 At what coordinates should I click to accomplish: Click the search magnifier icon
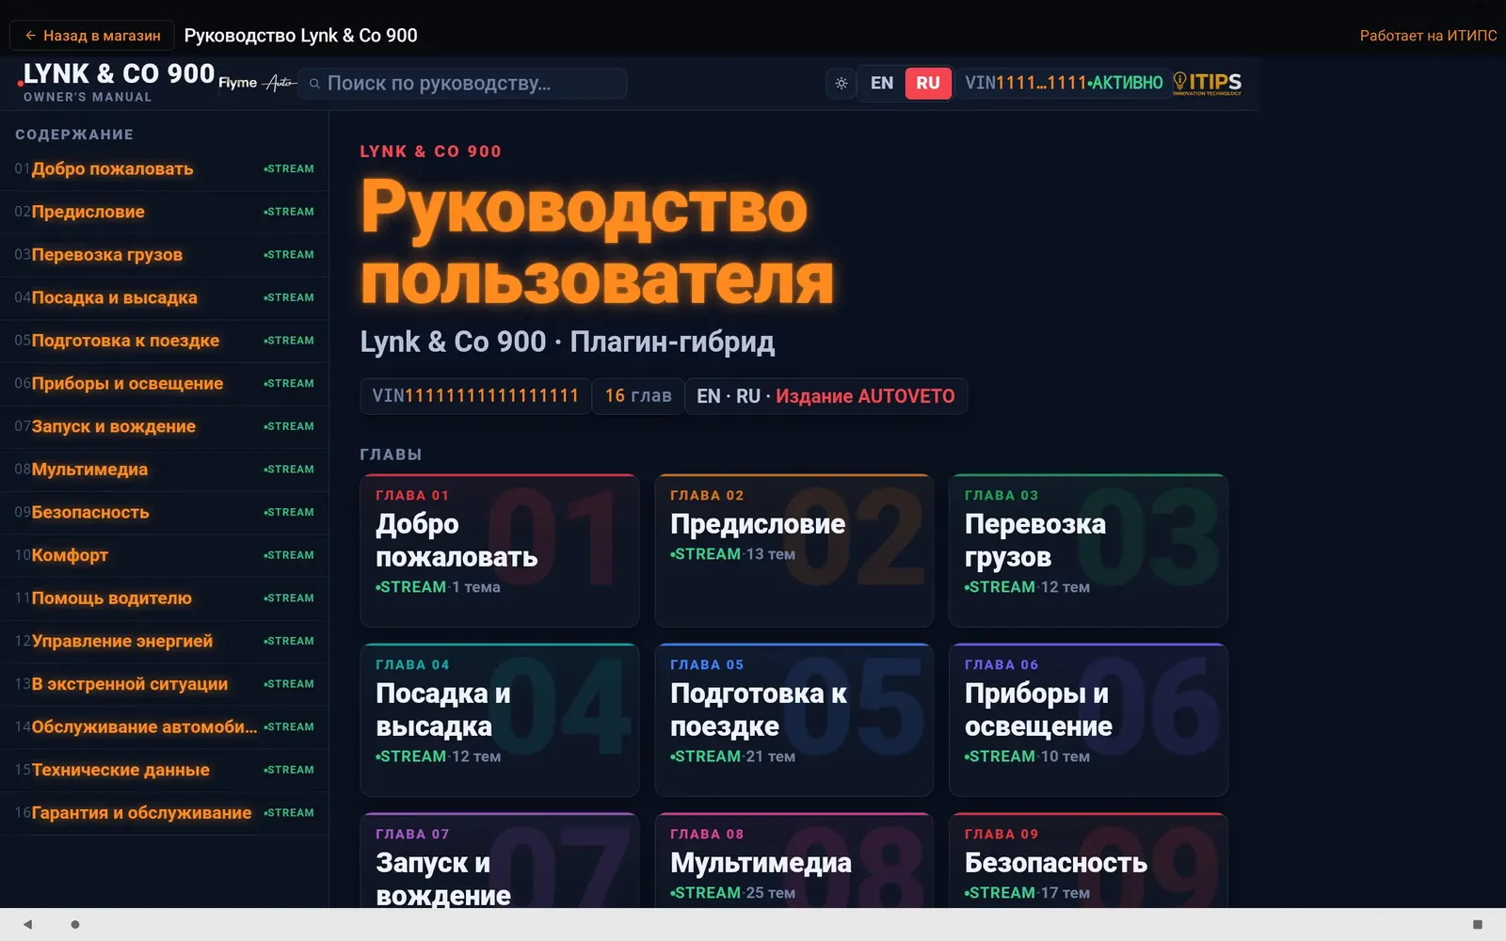click(314, 84)
